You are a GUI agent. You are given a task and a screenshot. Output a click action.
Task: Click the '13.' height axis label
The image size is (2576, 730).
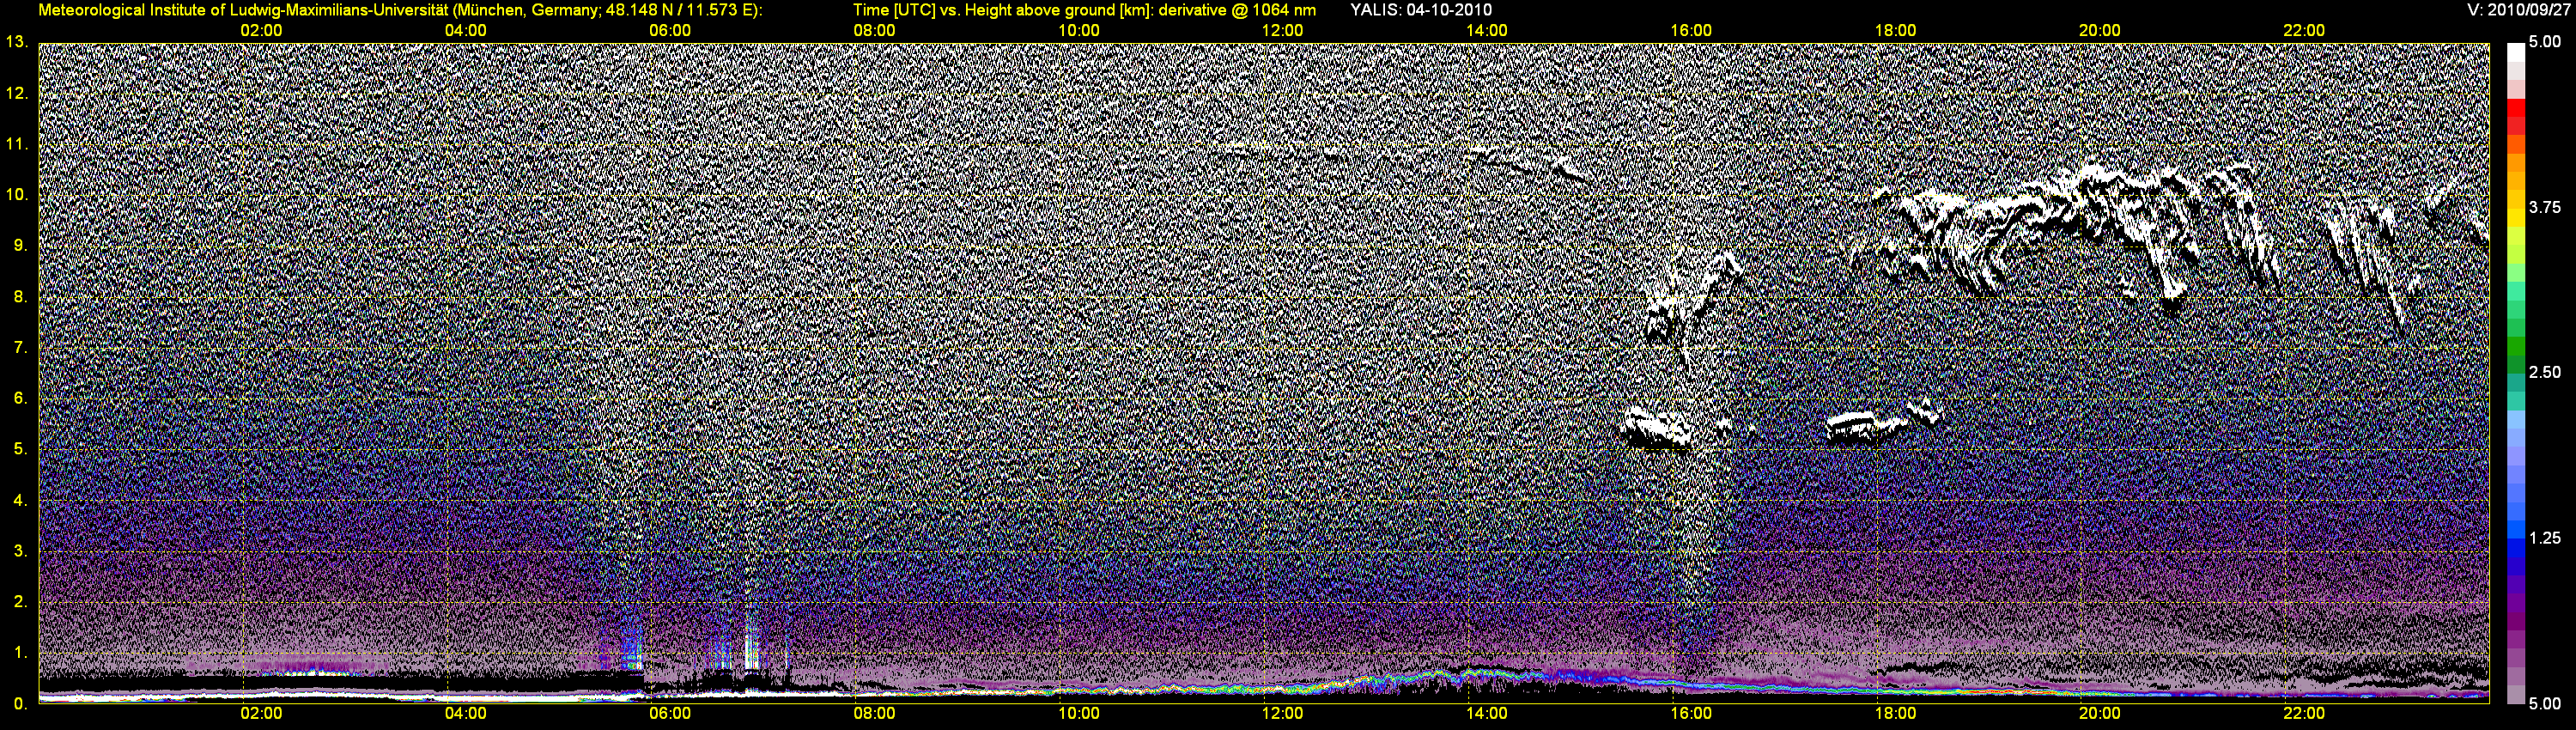(x=17, y=42)
